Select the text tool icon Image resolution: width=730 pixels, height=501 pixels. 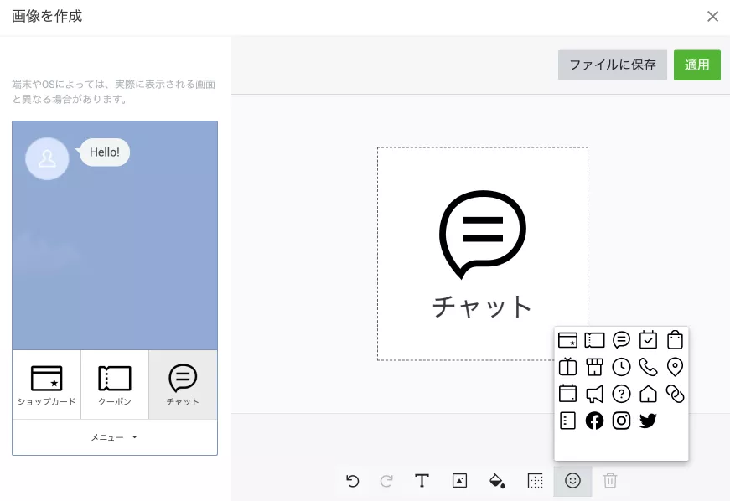click(422, 481)
